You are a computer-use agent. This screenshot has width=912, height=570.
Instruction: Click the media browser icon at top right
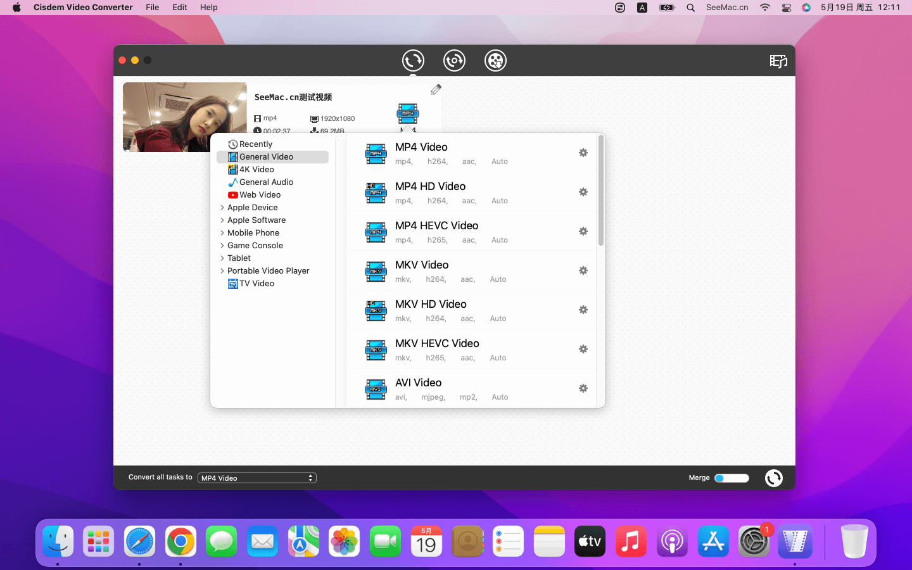point(778,61)
